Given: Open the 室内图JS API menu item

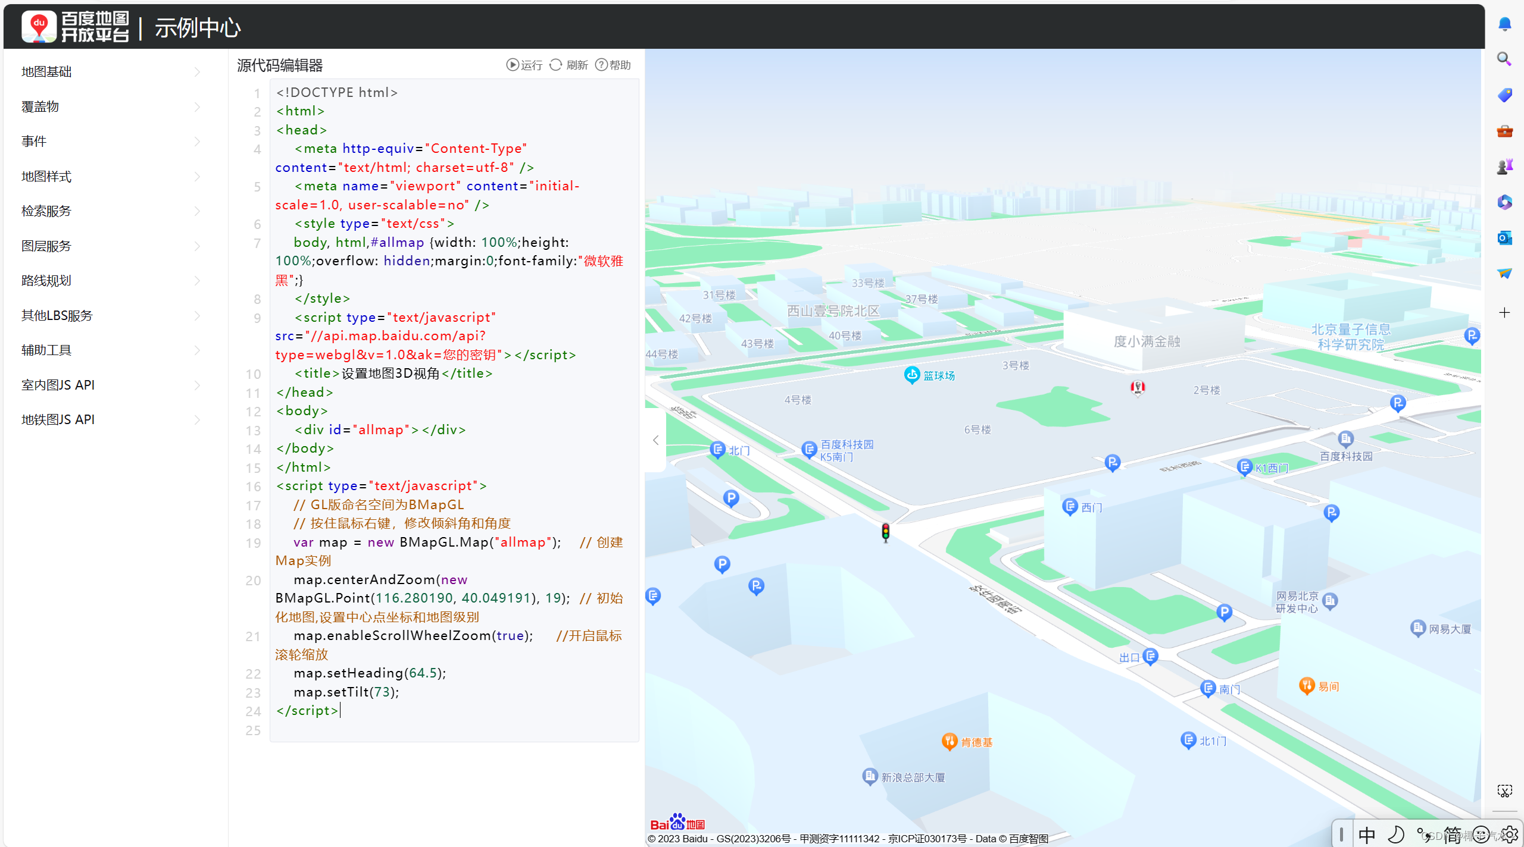Looking at the screenshot, I should pos(58,385).
